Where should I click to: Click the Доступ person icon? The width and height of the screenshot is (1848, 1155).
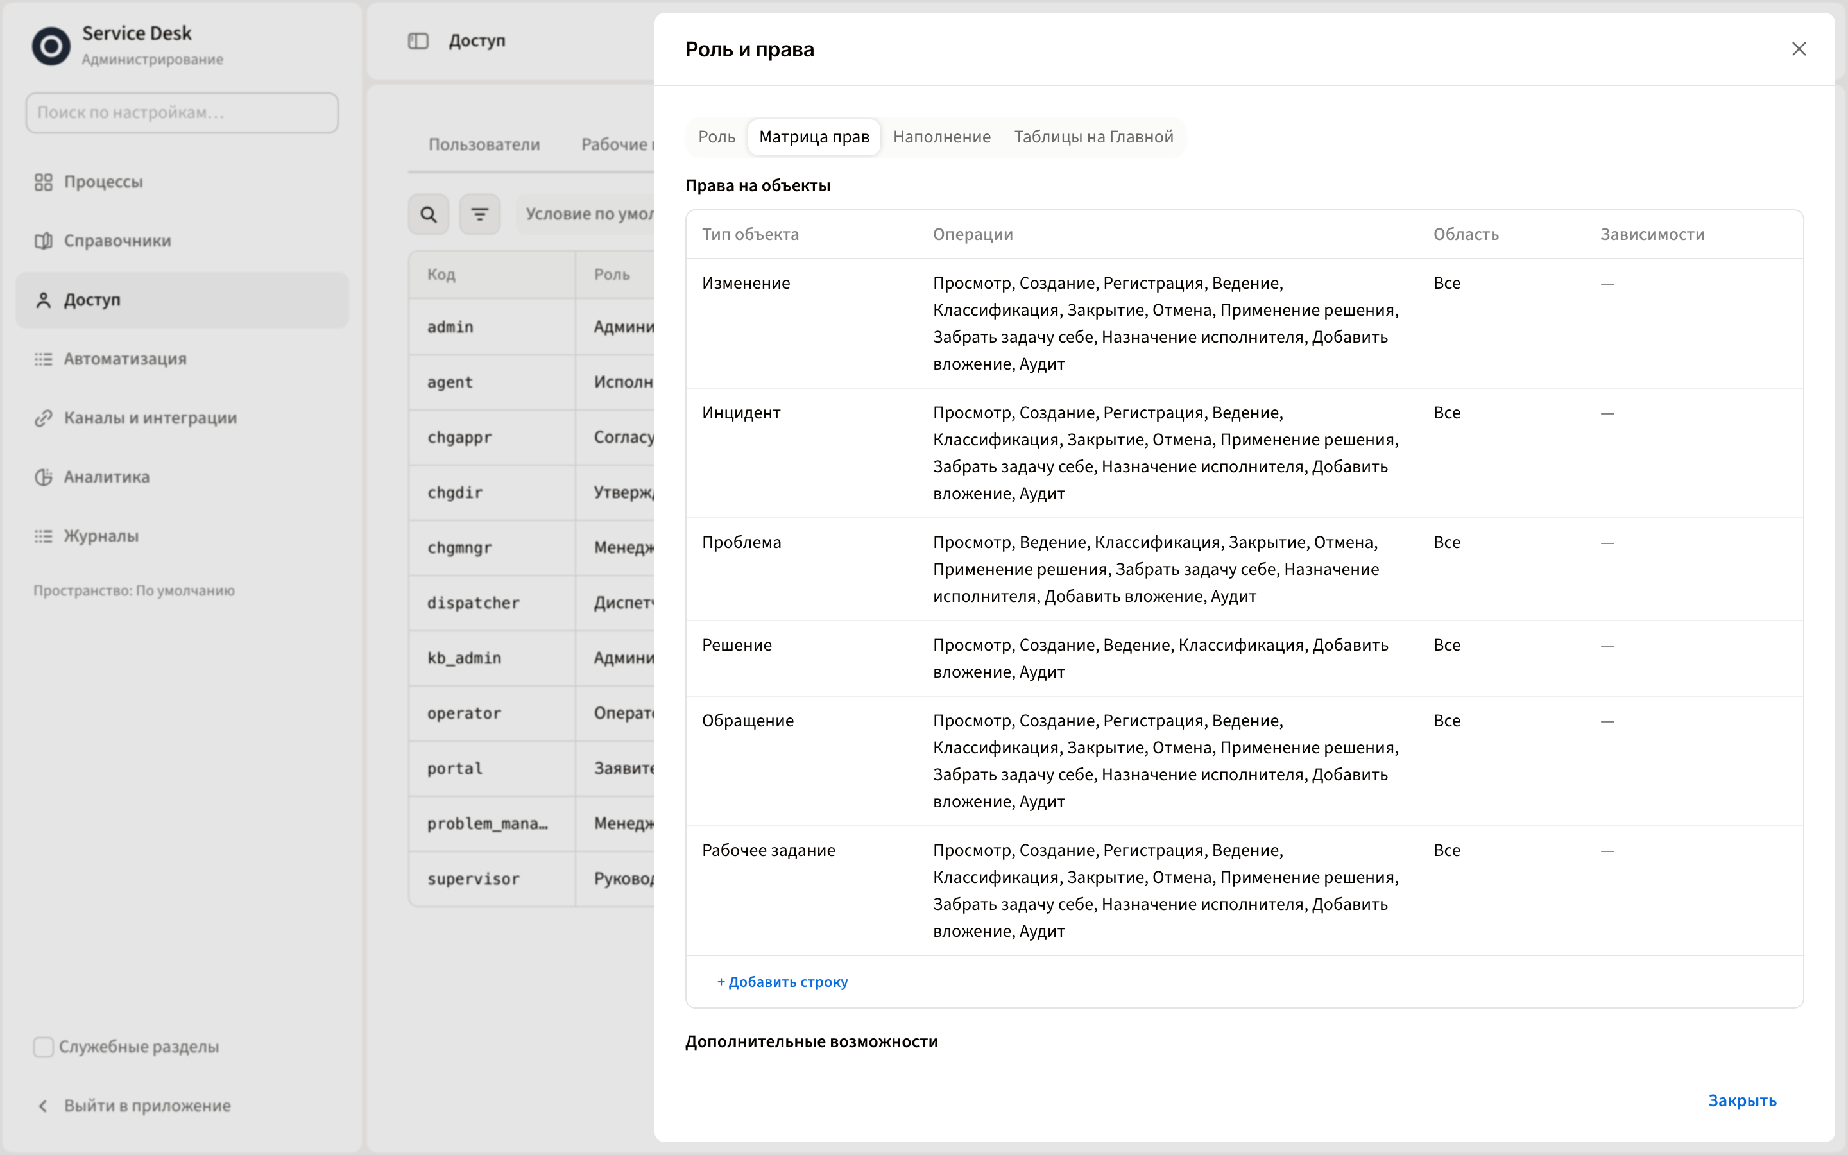click(44, 300)
